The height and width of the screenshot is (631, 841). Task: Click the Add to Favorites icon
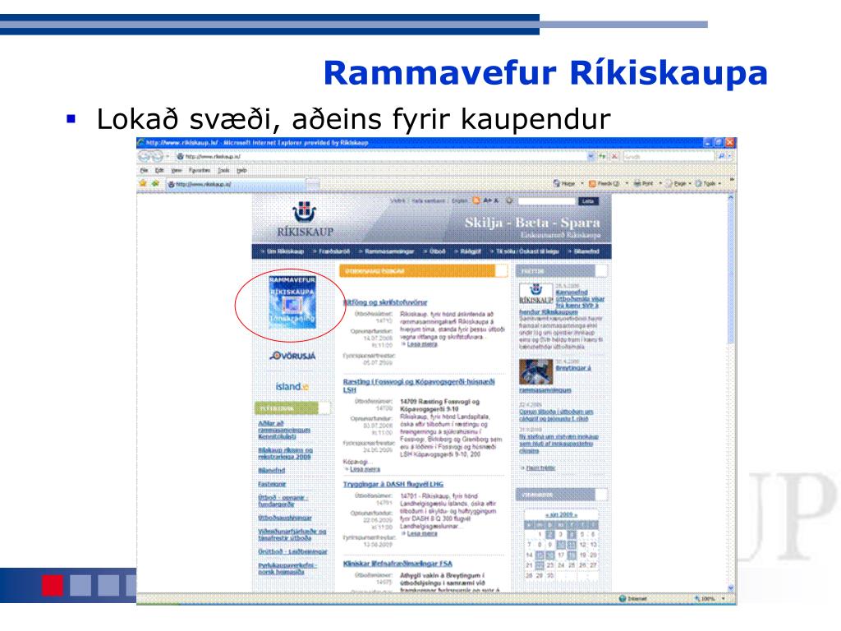click(155, 183)
